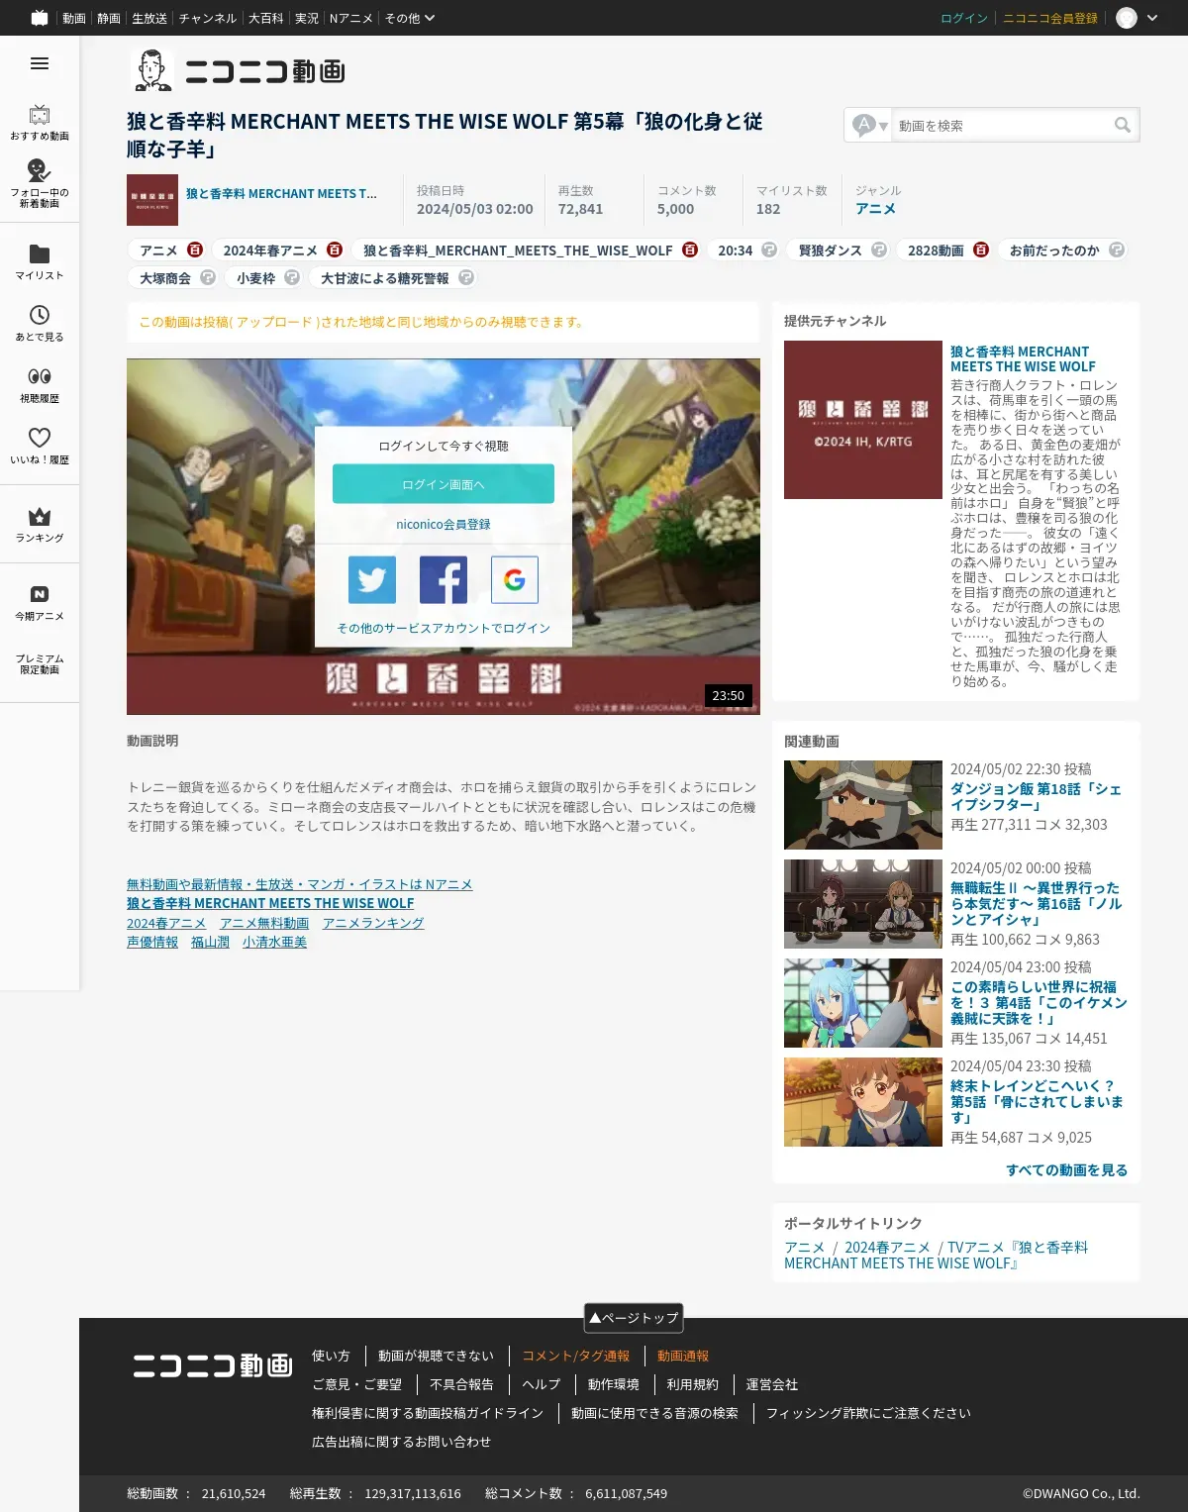Click the dictionary icon beside 賢狼ダンス tag

click(x=879, y=250)
